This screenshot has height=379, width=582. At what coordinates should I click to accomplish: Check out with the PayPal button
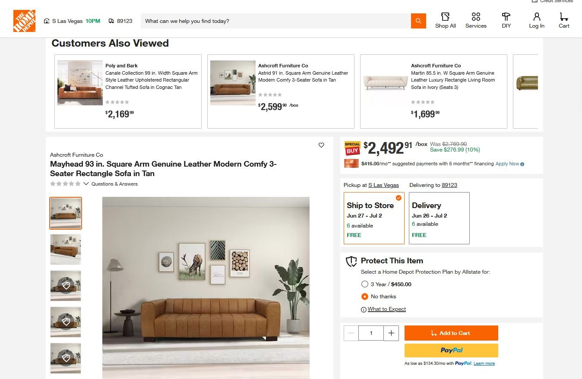click(451, 351)
